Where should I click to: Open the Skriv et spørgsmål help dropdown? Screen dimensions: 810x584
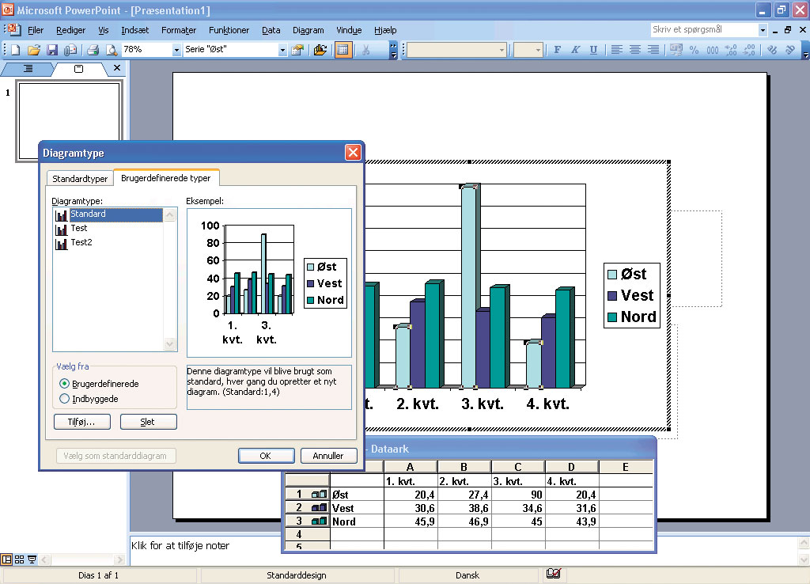tap(763, 30)
